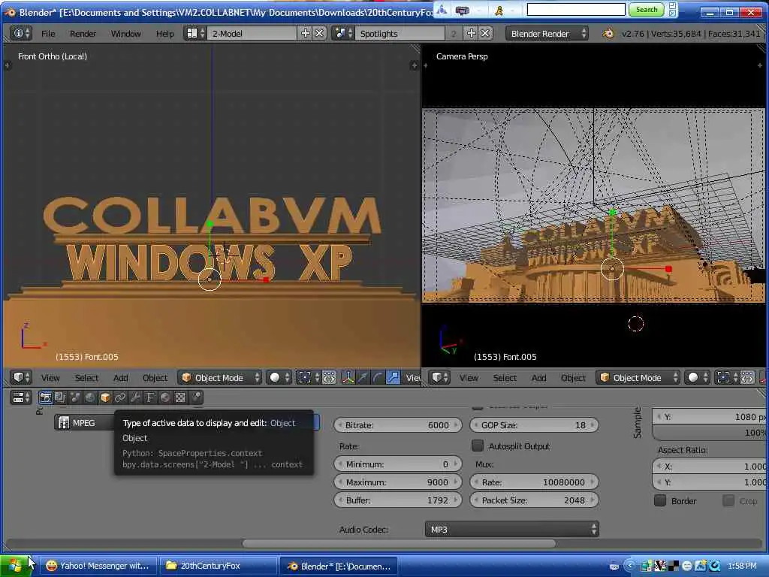This screenshot has width=769, height=577.
Task: Delete the 2-Model screen layout
Action: [319, 33]
